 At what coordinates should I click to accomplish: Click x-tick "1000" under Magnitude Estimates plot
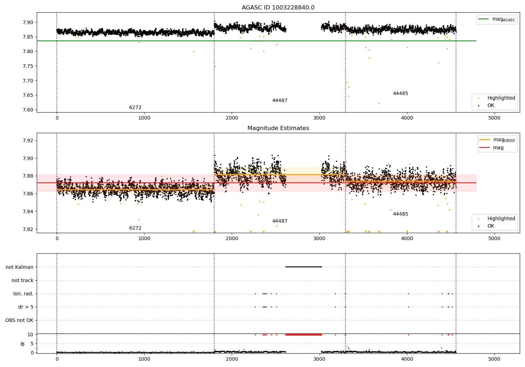click(x=144, y=239)
